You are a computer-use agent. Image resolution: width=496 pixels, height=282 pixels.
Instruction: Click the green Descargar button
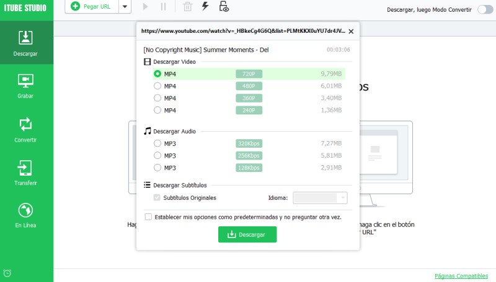point(247,234)
